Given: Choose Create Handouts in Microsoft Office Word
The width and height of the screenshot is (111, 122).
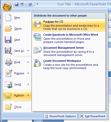Looking at the screenshot, I should 71,35.
